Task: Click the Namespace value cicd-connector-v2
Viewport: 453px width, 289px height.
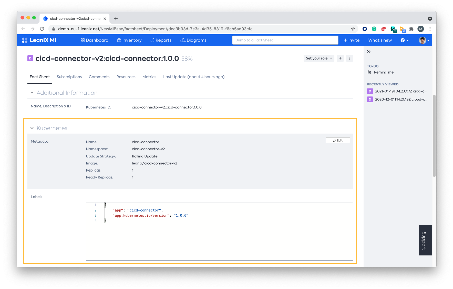Action: point(148,149)
